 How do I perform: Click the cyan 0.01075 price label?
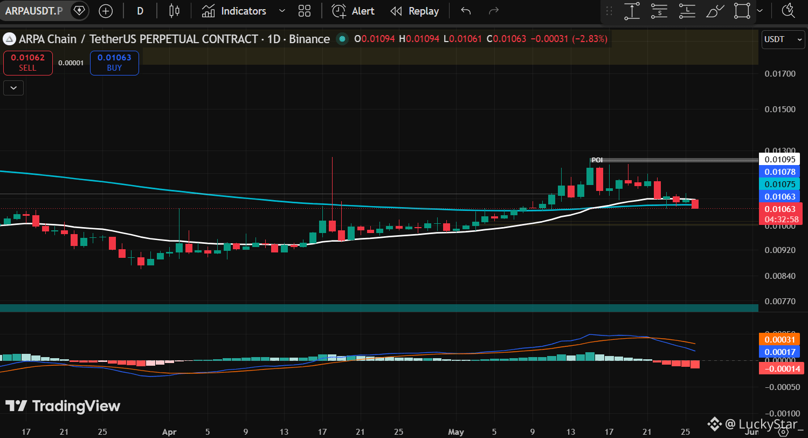(x=780, y=184)
